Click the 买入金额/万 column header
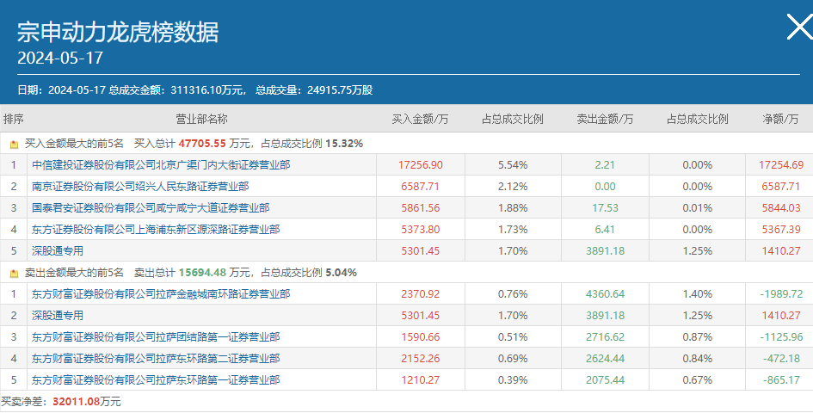Screen dimensions: 813x413 [x=420, y=120]
